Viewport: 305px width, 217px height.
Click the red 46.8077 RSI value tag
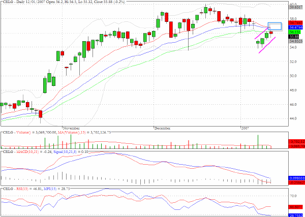coord(296,207)
